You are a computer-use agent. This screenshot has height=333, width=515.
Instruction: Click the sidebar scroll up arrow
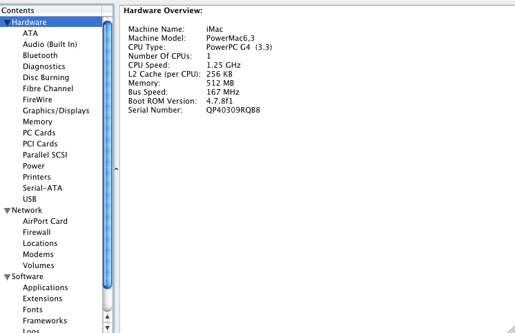107,317
